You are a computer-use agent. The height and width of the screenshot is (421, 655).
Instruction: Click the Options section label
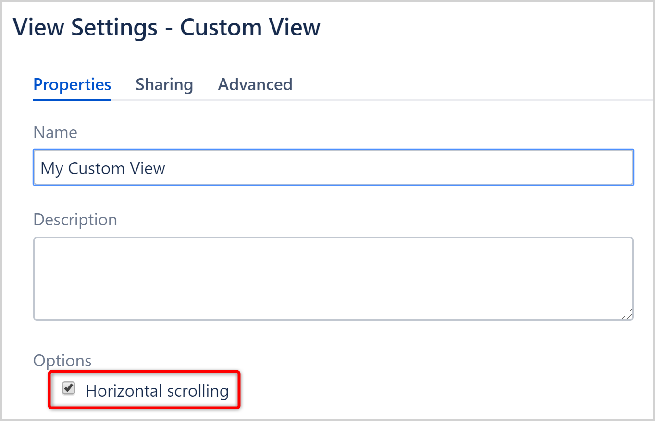(x=62, y=360)
